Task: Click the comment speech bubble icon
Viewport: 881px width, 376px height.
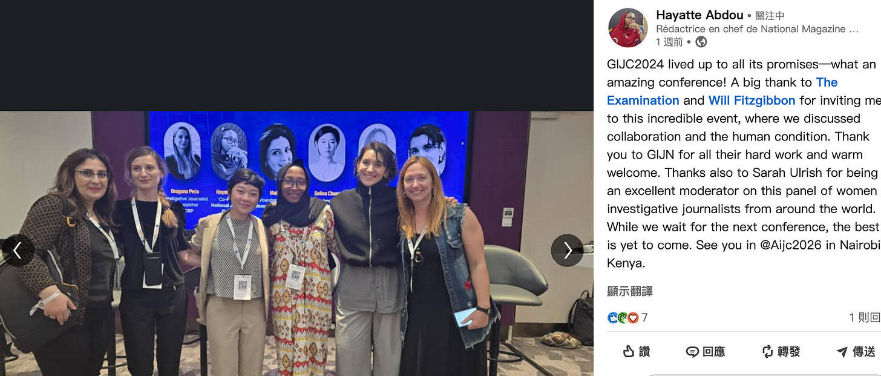Action: (x=692, y=352)
